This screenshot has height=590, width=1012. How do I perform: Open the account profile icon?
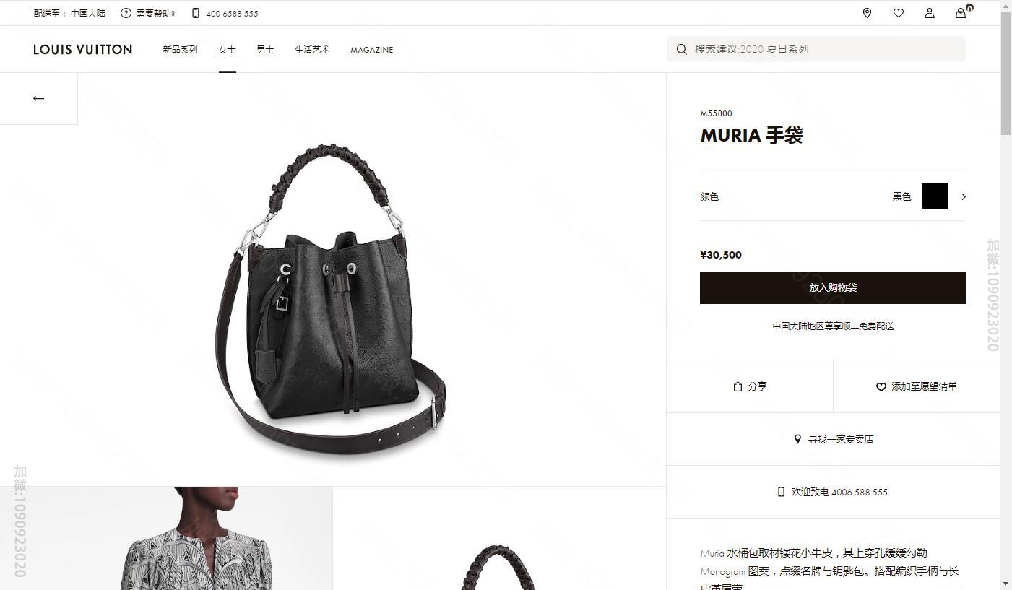(930, 13)
